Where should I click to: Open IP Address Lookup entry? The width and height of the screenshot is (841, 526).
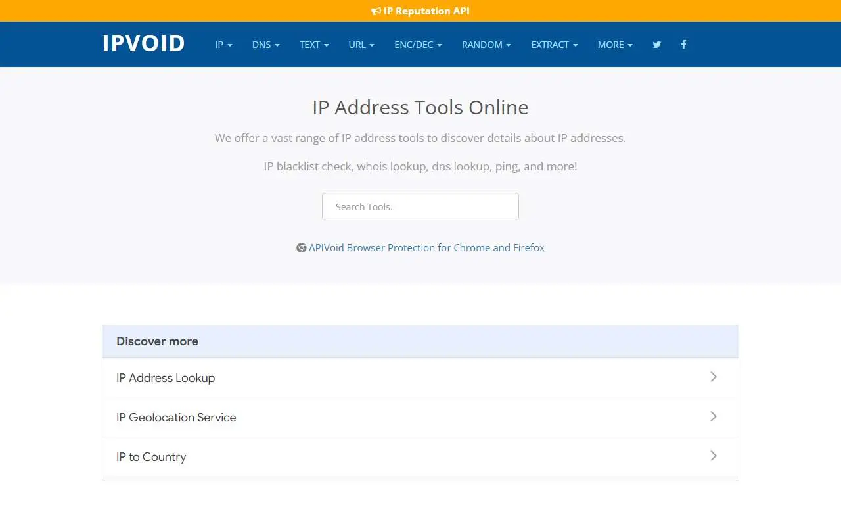[x=420, y=378]
